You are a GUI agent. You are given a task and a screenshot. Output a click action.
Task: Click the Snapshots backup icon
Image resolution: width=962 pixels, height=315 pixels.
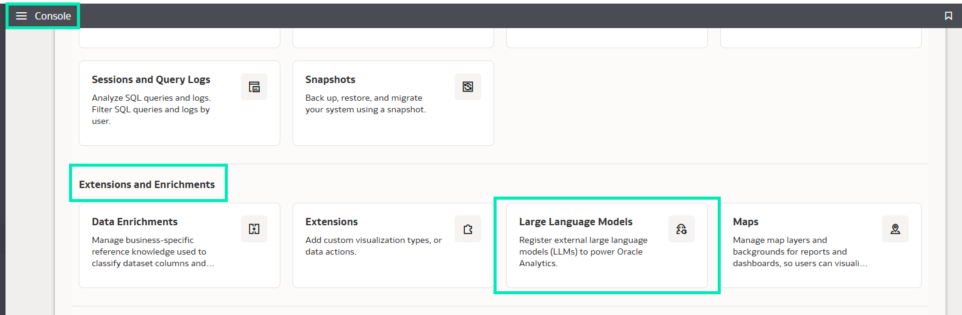468,87
